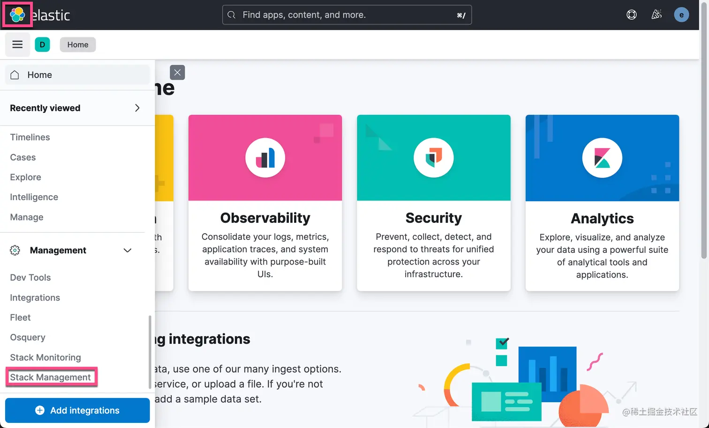The width and height of the screenshot is (709, 428).
Task: Select Home in the navigation menu
Action: (39, 74)
